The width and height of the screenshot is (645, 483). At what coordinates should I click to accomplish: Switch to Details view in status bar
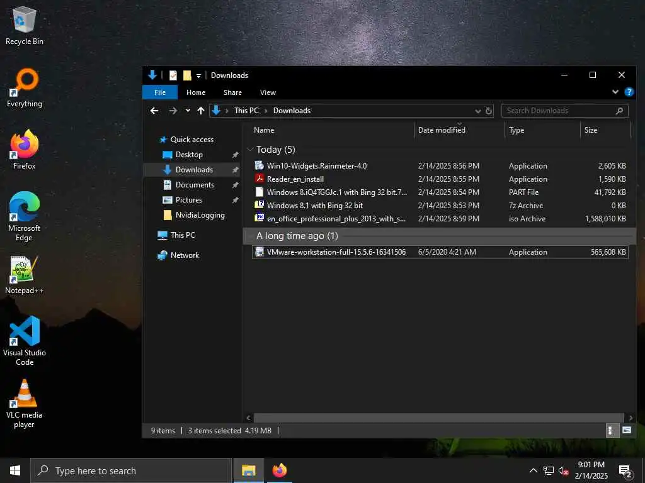[612, 430]
